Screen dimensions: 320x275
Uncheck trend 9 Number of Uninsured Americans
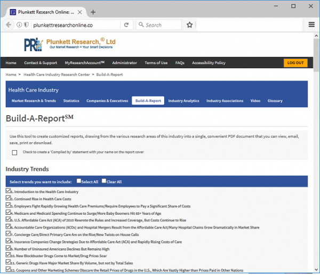click(x=8, y=248)
